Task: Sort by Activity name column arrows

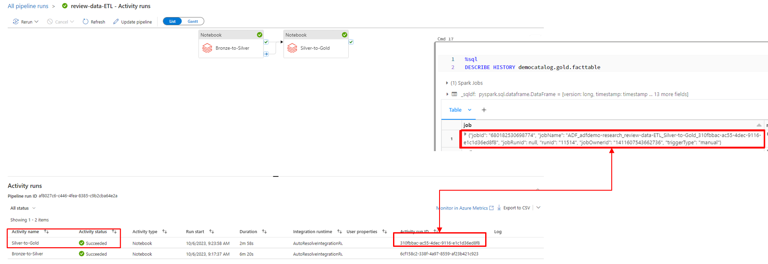Action: (46, 231)
